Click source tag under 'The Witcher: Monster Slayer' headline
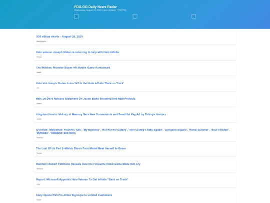Screen dimensions: 270x203 pos(39,72)
